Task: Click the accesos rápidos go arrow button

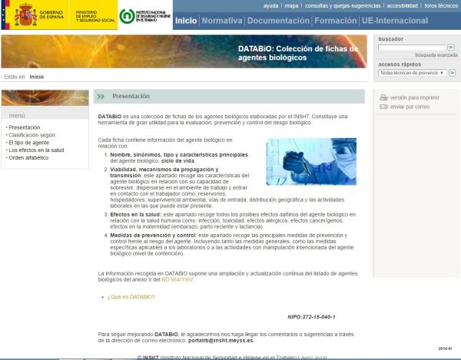Action: coord(453,72)
